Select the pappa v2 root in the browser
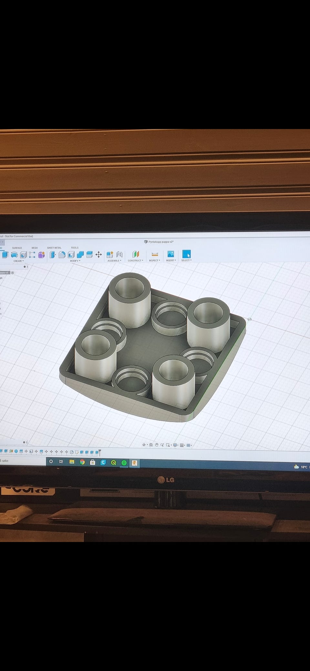310x671 pixels. 4,273
